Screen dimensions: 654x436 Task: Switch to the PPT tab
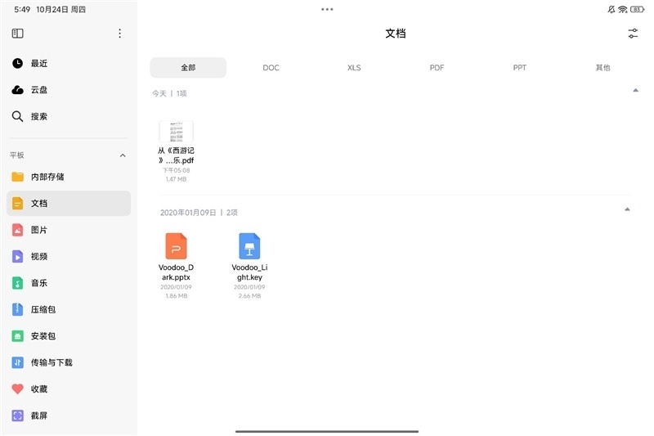coord(520,68)
